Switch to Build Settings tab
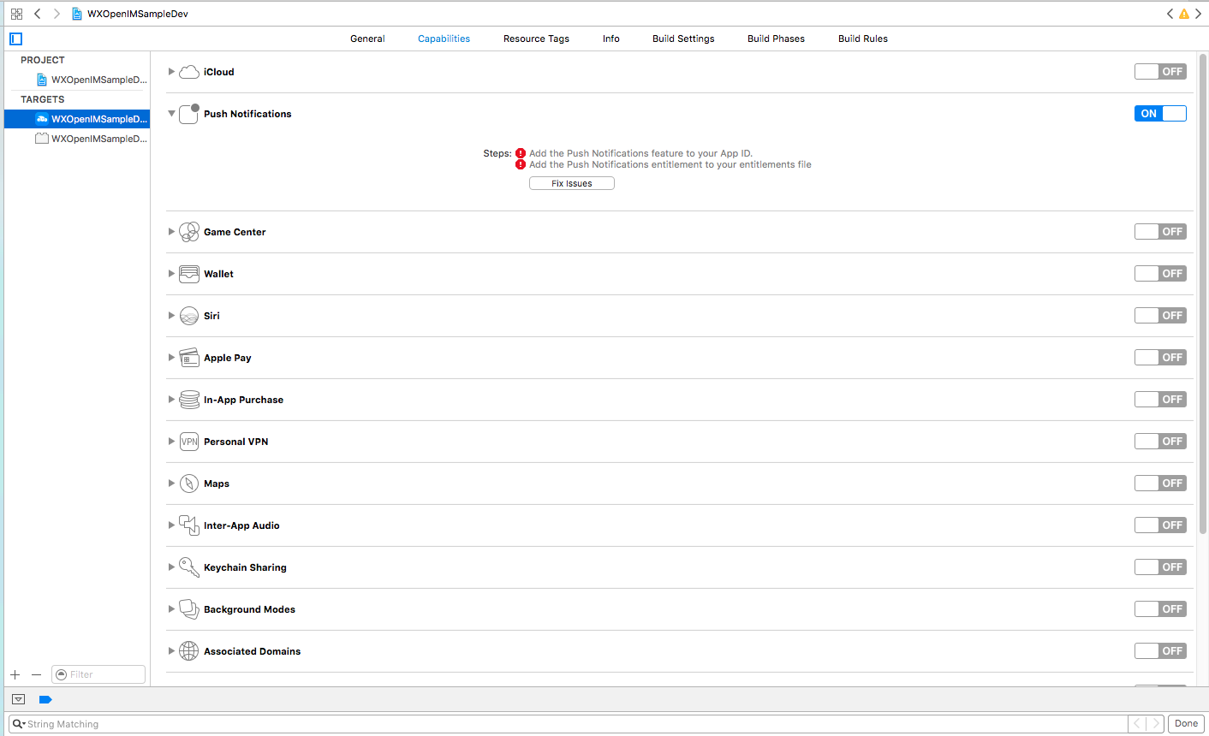1209x736 pixels. coord(683,39)
